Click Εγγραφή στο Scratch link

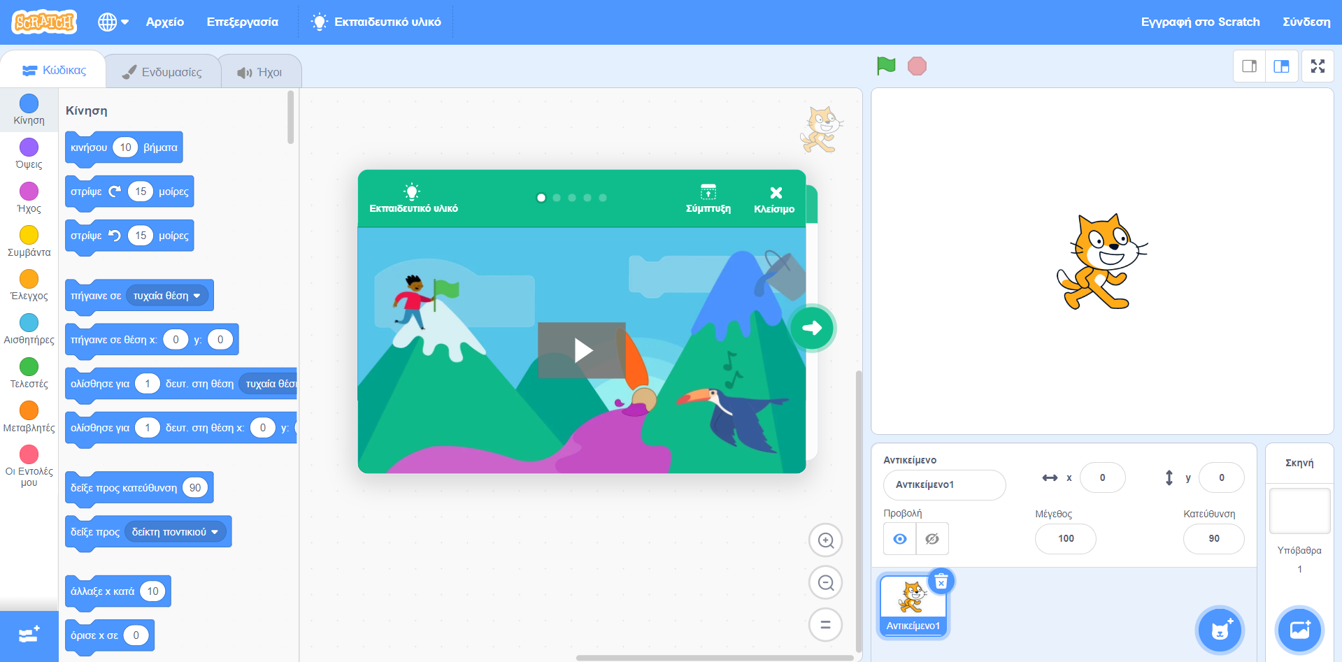tap(1200, 22)
